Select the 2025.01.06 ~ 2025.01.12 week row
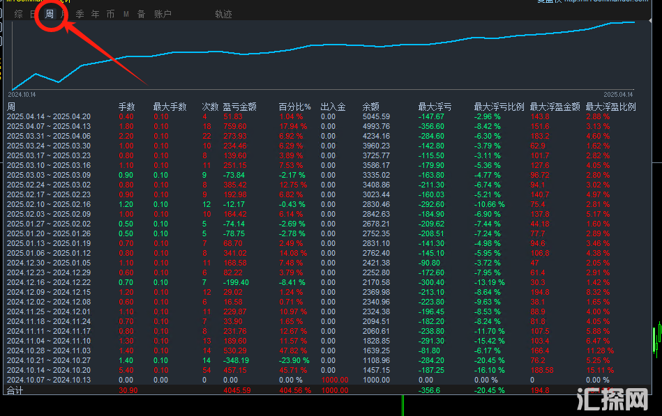 pyautogui.click(x=49, y=253)
